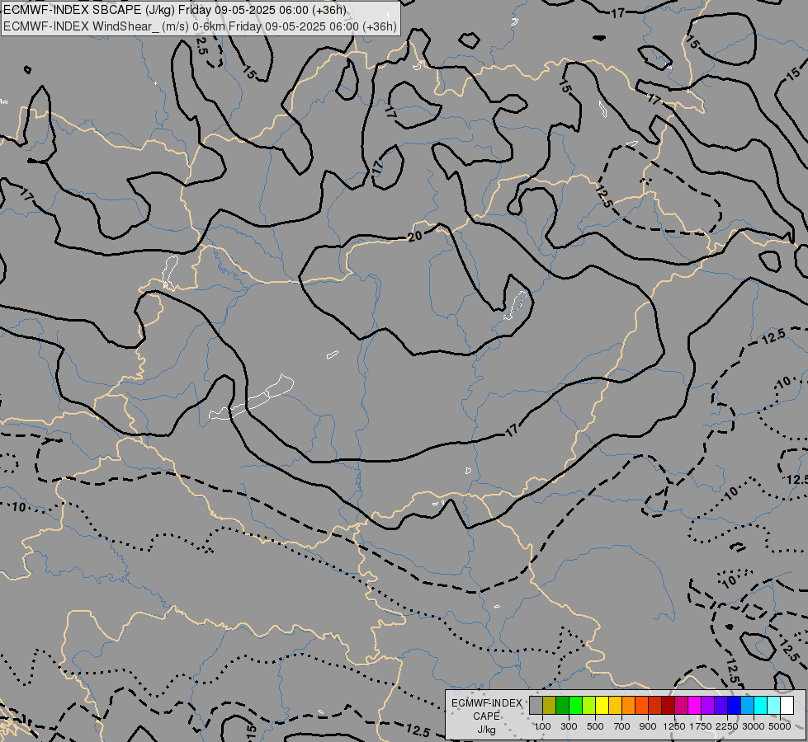Click the gray swatch in the CAPE legend
Image resolution: width=808 pixels, height=742 pixels.
(536, 706)
